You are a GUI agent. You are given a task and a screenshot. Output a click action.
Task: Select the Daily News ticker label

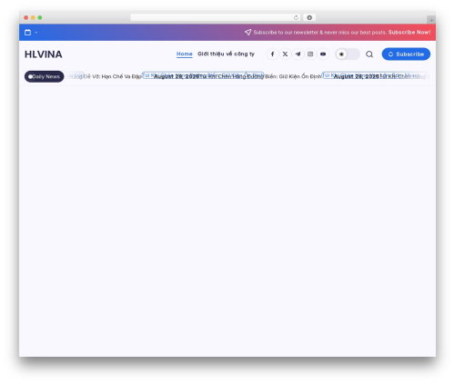pos(45,76)
